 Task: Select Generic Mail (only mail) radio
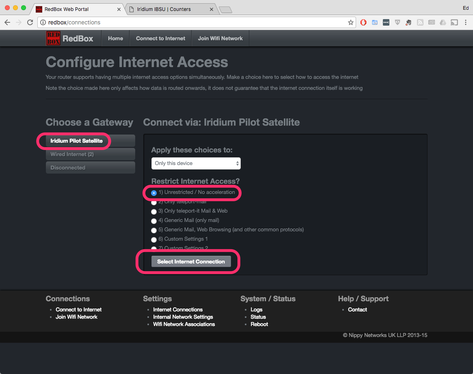tap(154, 221)
